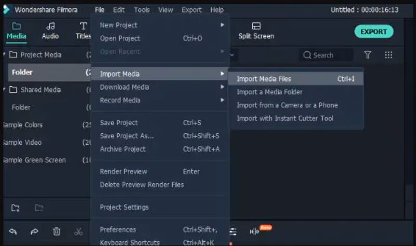Viewport: 416px width, 246px height.
Task: Collapse the Project Media tree
Action: (5, 54)
